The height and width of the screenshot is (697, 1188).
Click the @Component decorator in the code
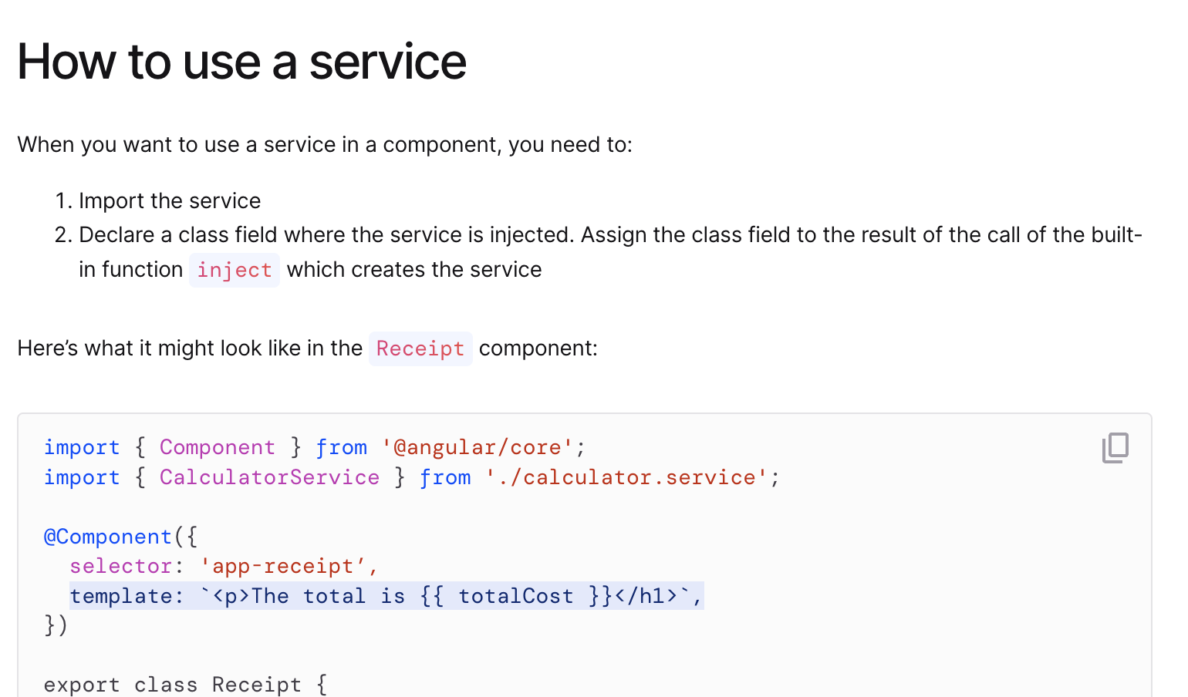click(x=107, y=537)
